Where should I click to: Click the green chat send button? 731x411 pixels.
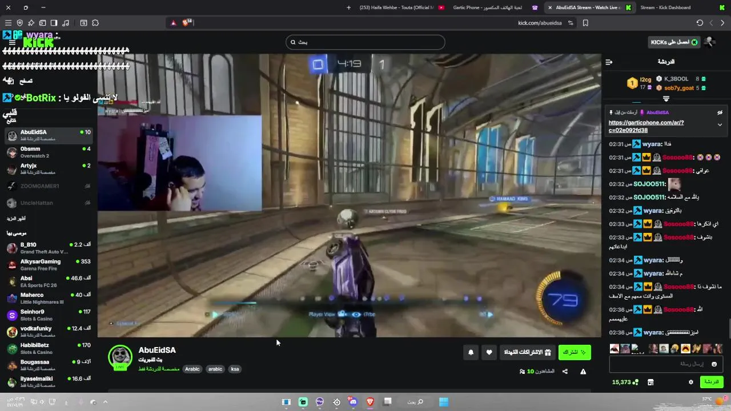click(x=712, y=382)
